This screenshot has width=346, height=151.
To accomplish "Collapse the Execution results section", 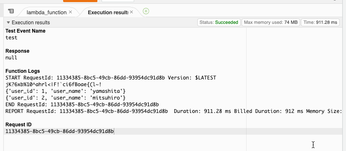I will (8, 23).
